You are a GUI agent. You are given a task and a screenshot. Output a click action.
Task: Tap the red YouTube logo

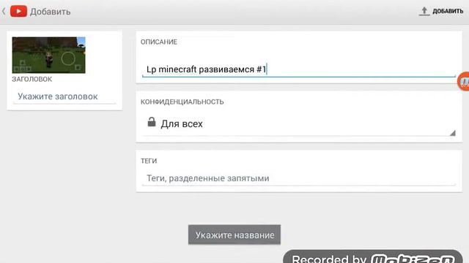(18, 12)
